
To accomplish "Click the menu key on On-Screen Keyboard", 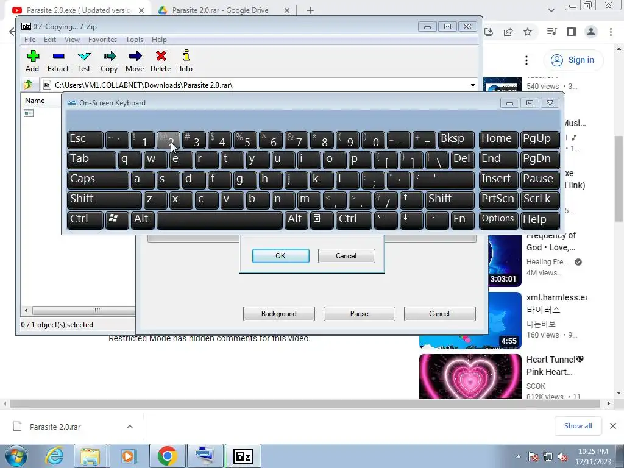I will (x=322, y=219).
